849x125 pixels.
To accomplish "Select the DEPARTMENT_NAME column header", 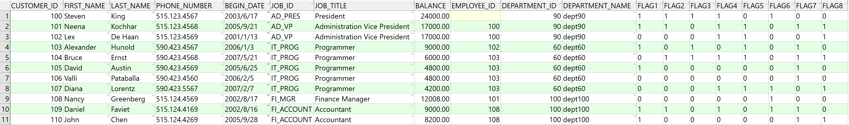I will [596, 6].
